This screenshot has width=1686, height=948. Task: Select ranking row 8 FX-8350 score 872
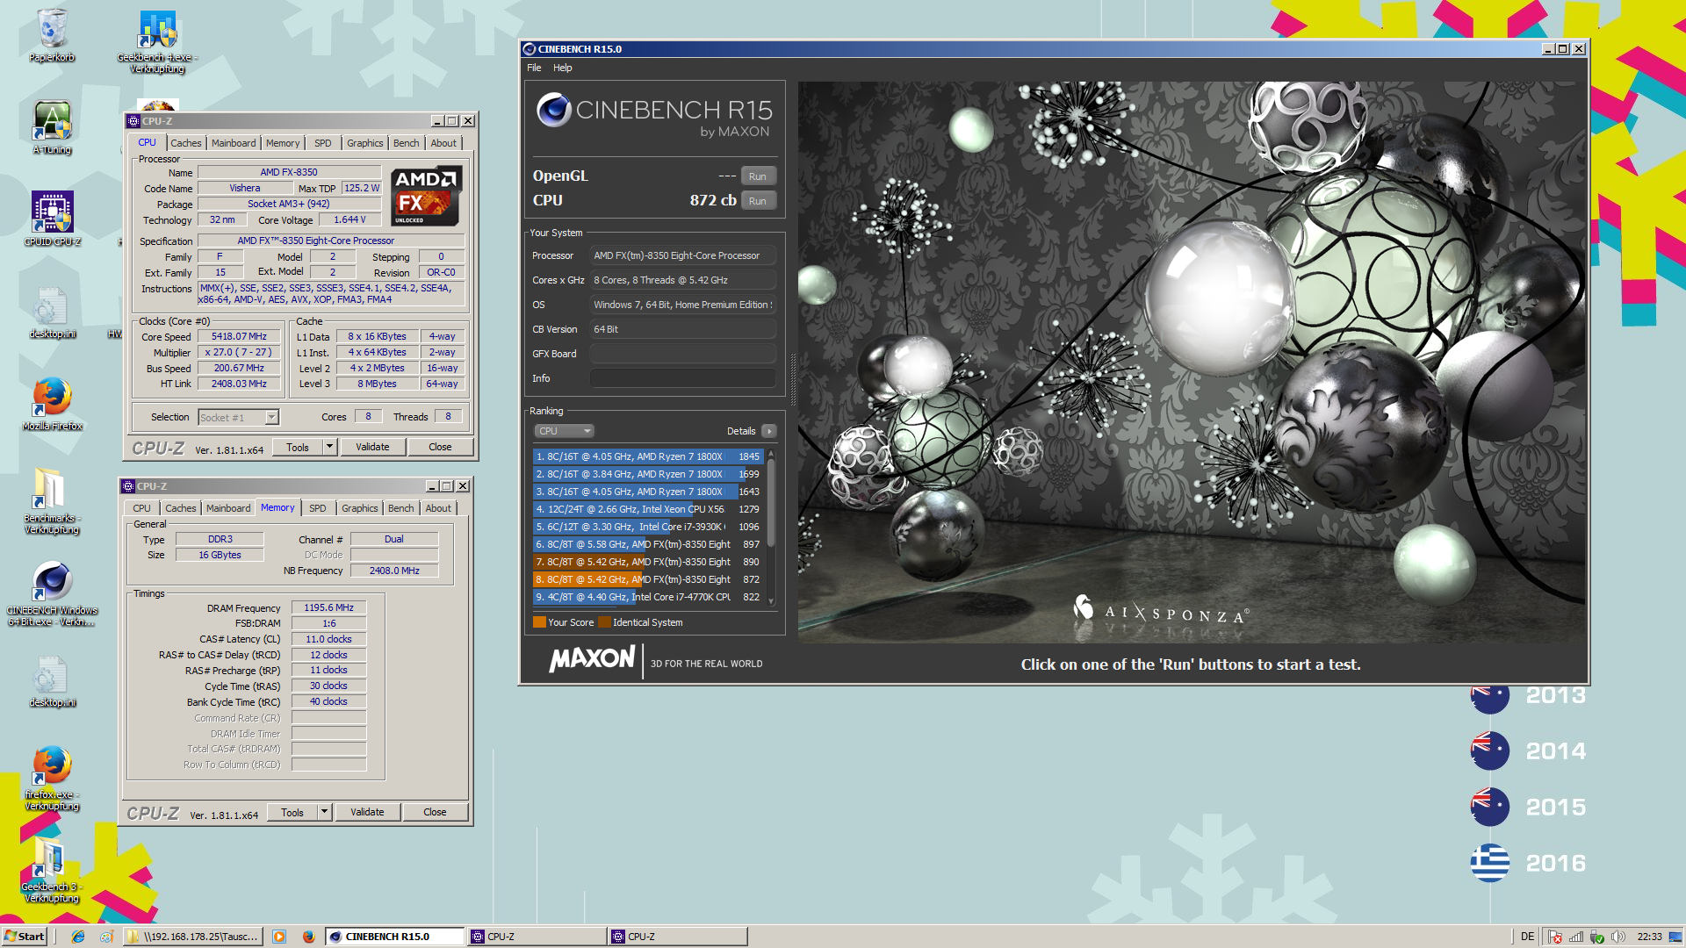648,579
